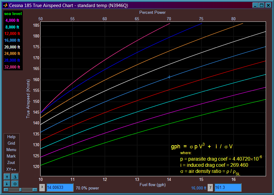
Task: Click the down arrow button
Action: pos(7,184)
